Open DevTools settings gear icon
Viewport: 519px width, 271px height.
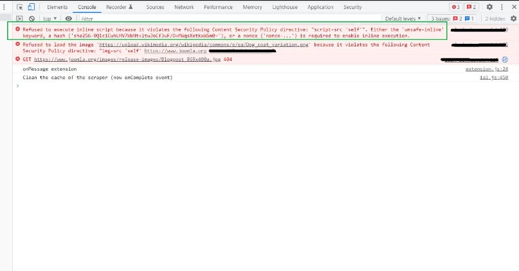(489, 7)
